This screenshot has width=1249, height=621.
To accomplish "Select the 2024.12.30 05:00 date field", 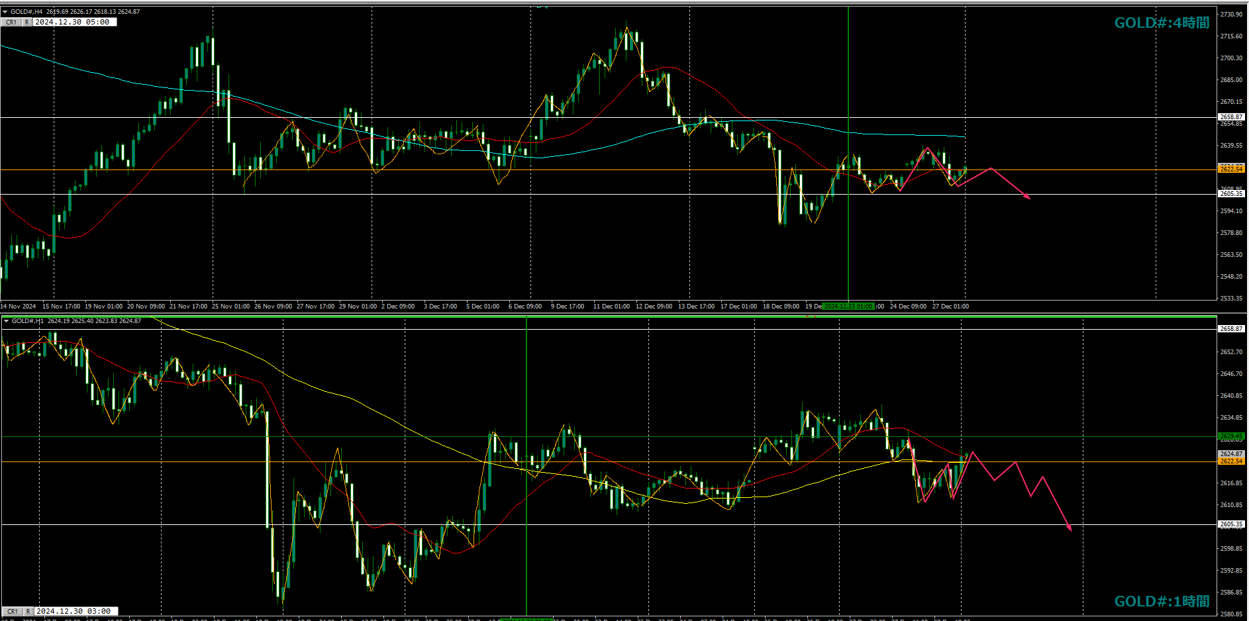I will point(75,22).
